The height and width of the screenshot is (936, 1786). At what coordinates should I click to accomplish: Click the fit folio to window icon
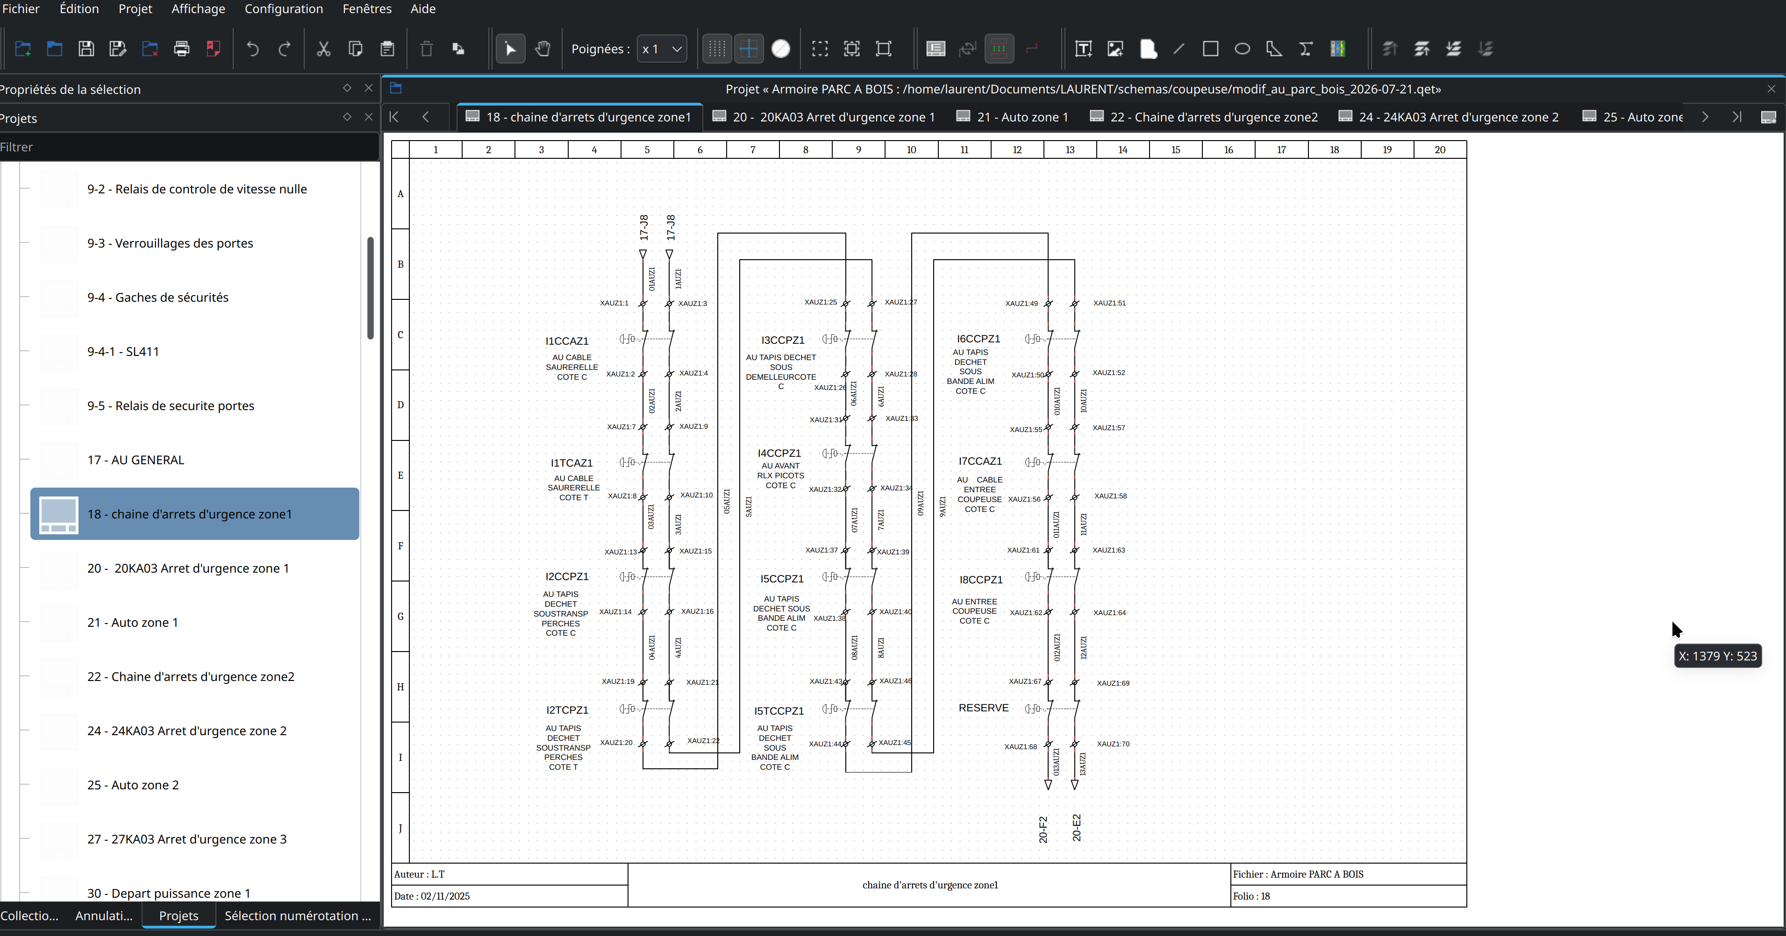(x=883, y=49)
